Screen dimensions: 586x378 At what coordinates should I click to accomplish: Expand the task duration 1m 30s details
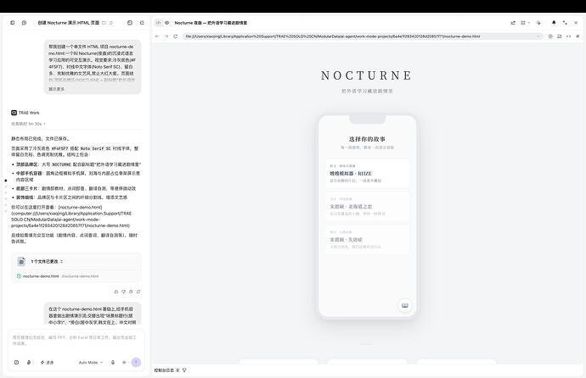tap(28, 124)
